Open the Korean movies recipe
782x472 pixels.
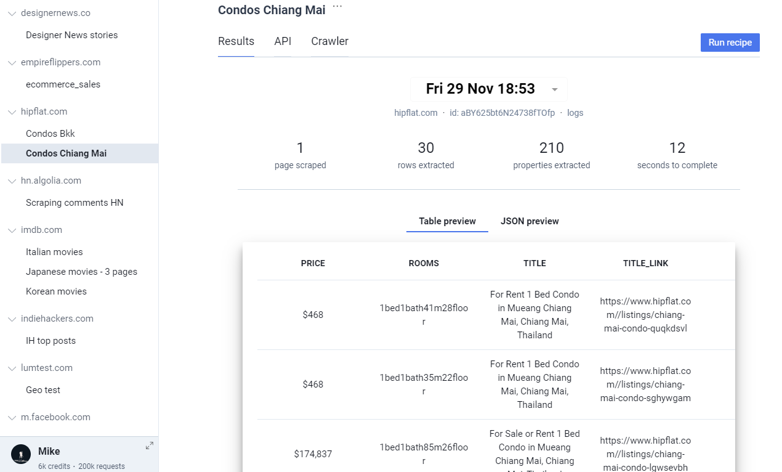tap(56, 291)
